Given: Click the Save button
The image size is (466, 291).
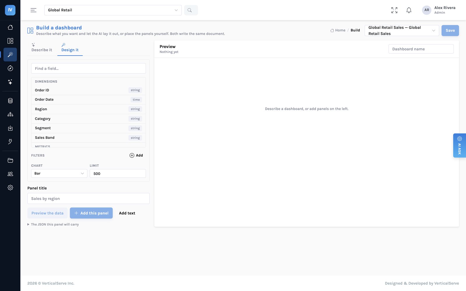Looking at the screenshot, I should (450, 31).
